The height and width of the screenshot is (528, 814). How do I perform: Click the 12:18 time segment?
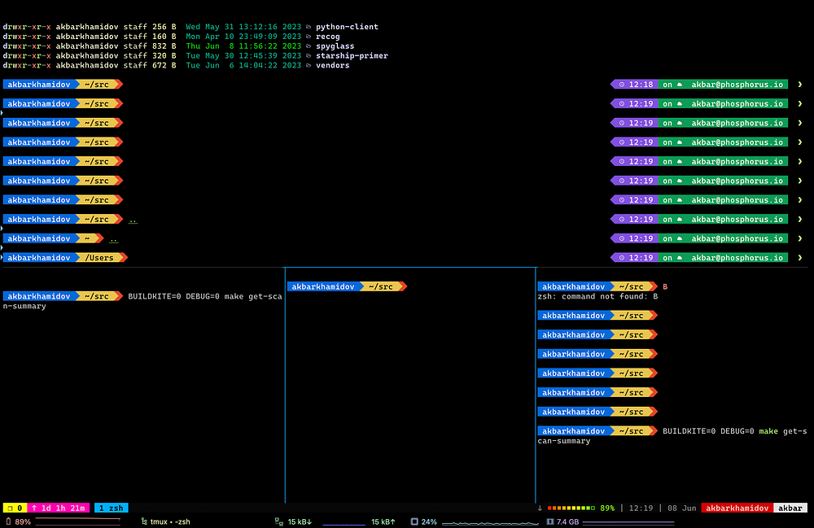point(636,85)
